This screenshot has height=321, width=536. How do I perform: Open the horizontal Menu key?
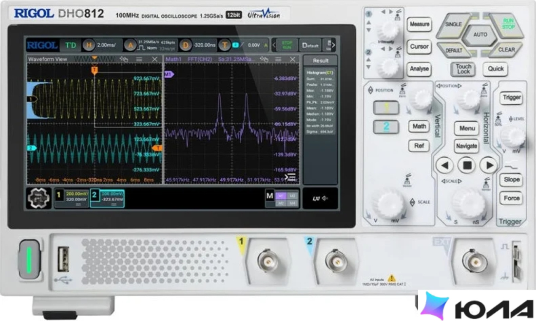tap(467, 129)
